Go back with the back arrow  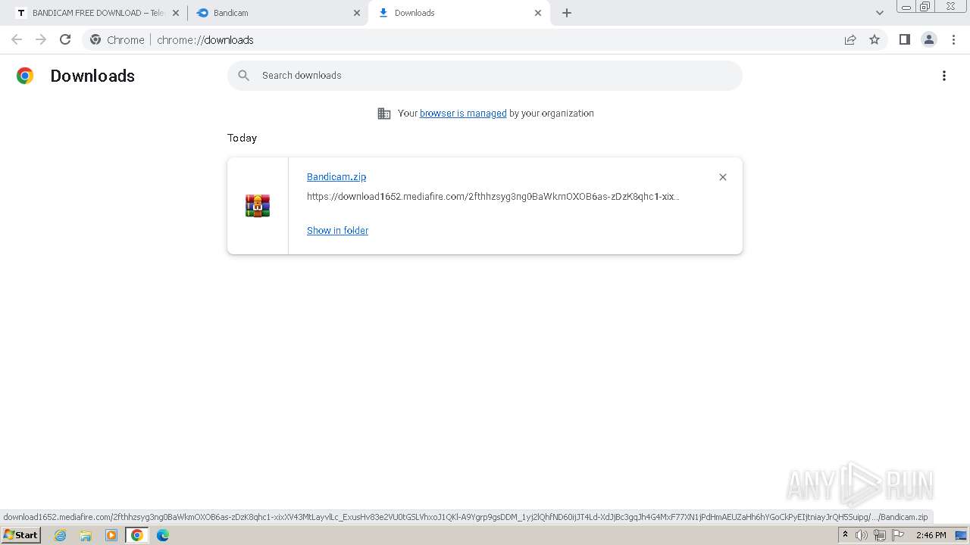17,39
